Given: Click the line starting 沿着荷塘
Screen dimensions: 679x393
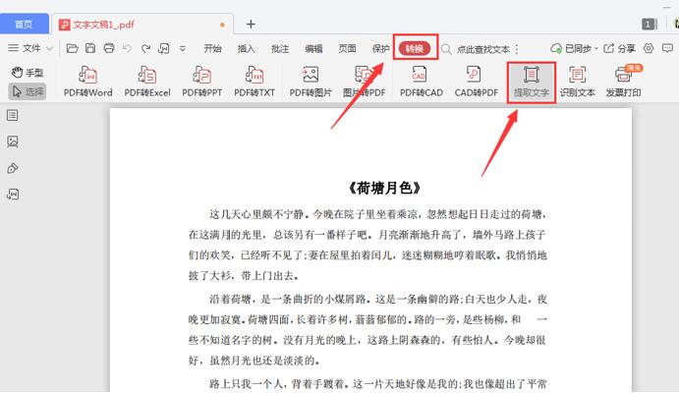Looking at the screenshot, I should 377,299.
